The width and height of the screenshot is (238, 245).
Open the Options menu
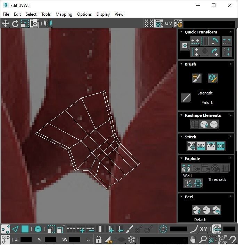tap(84, 14)
